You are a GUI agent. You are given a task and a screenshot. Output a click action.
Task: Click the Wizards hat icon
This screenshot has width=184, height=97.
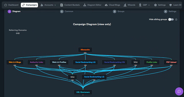pyautogui.click(x=125, y=5)
